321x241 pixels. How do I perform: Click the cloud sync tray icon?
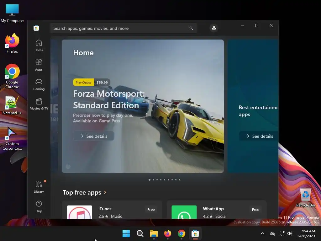pyautogui.click(x=272, y=233)
